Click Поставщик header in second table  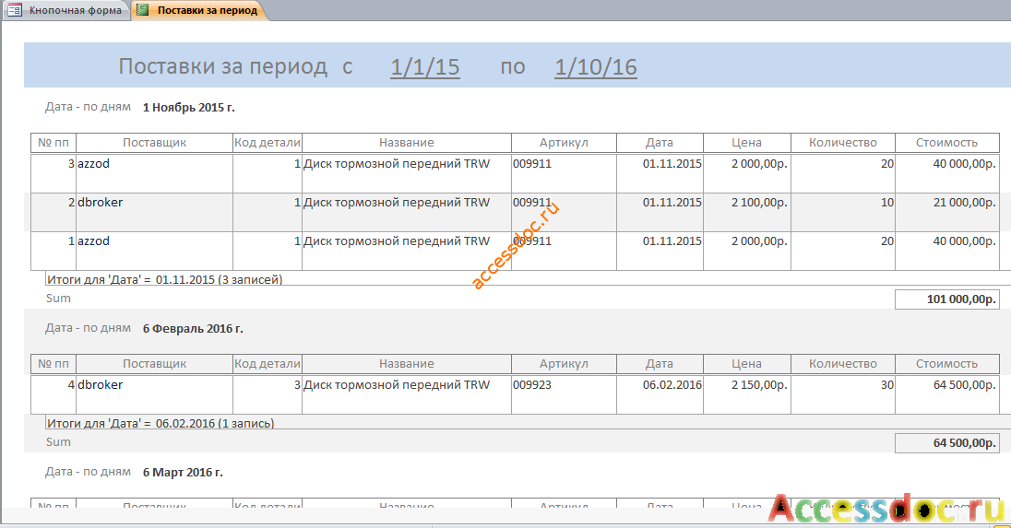(154, 364)
